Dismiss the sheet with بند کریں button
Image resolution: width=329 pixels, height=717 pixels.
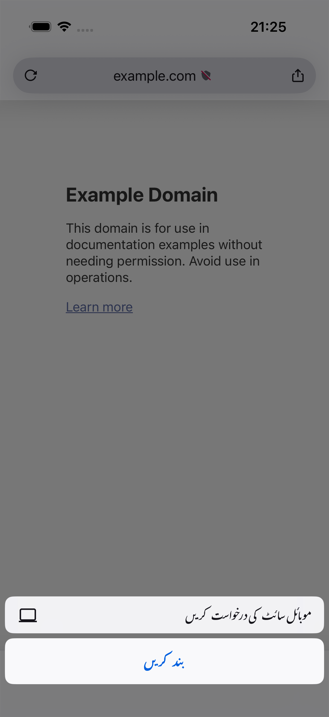coord(164,661)
